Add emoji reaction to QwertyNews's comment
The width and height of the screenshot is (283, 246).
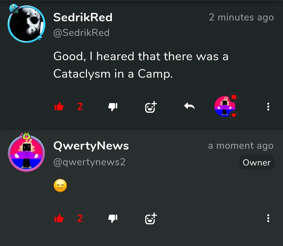(151, 218)
